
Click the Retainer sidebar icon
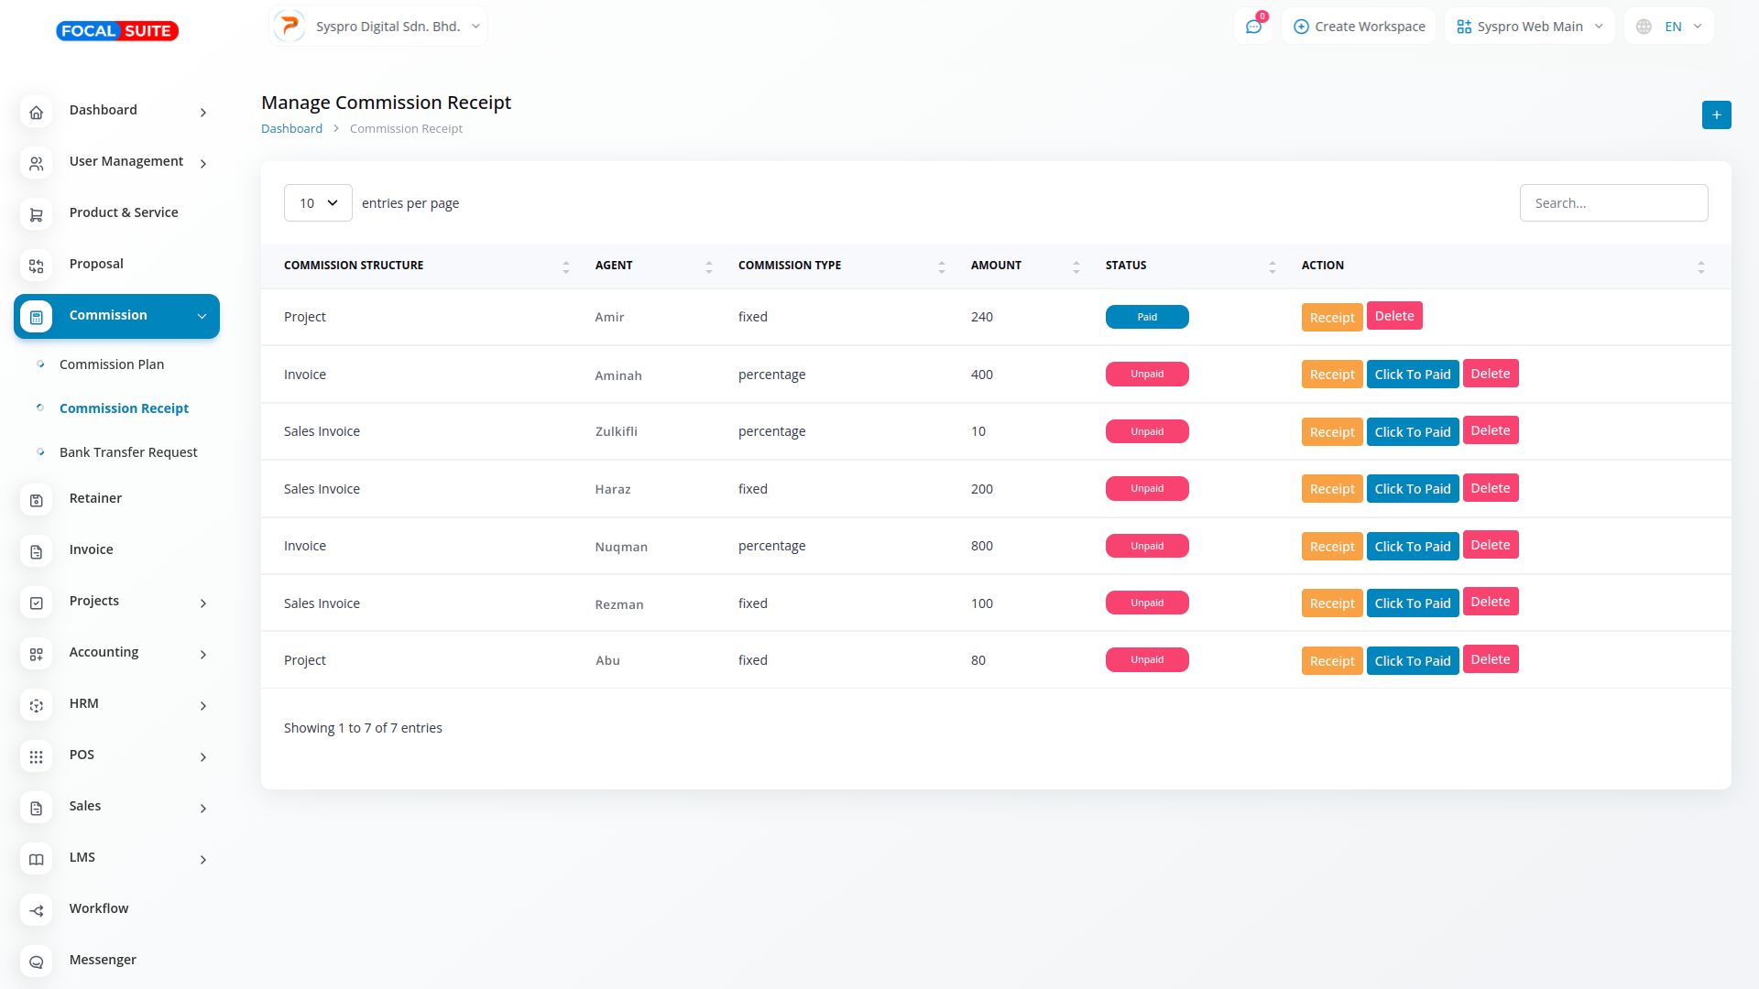tap(37, 500)
